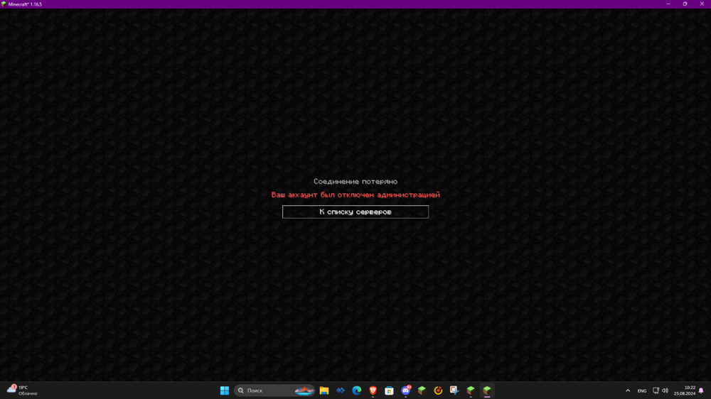Launch Microsoft Edge from the taskbar
Image resolution: width=711 pixels, height=399 pixels.
point(356,390)
